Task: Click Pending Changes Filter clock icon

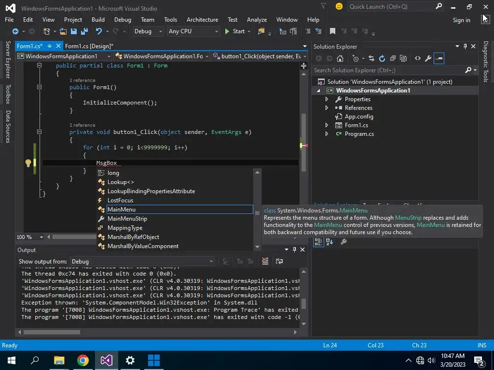Action: 356,58
